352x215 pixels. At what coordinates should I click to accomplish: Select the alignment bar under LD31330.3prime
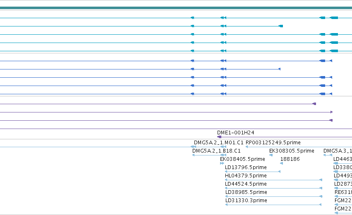(x=273, y=205)
